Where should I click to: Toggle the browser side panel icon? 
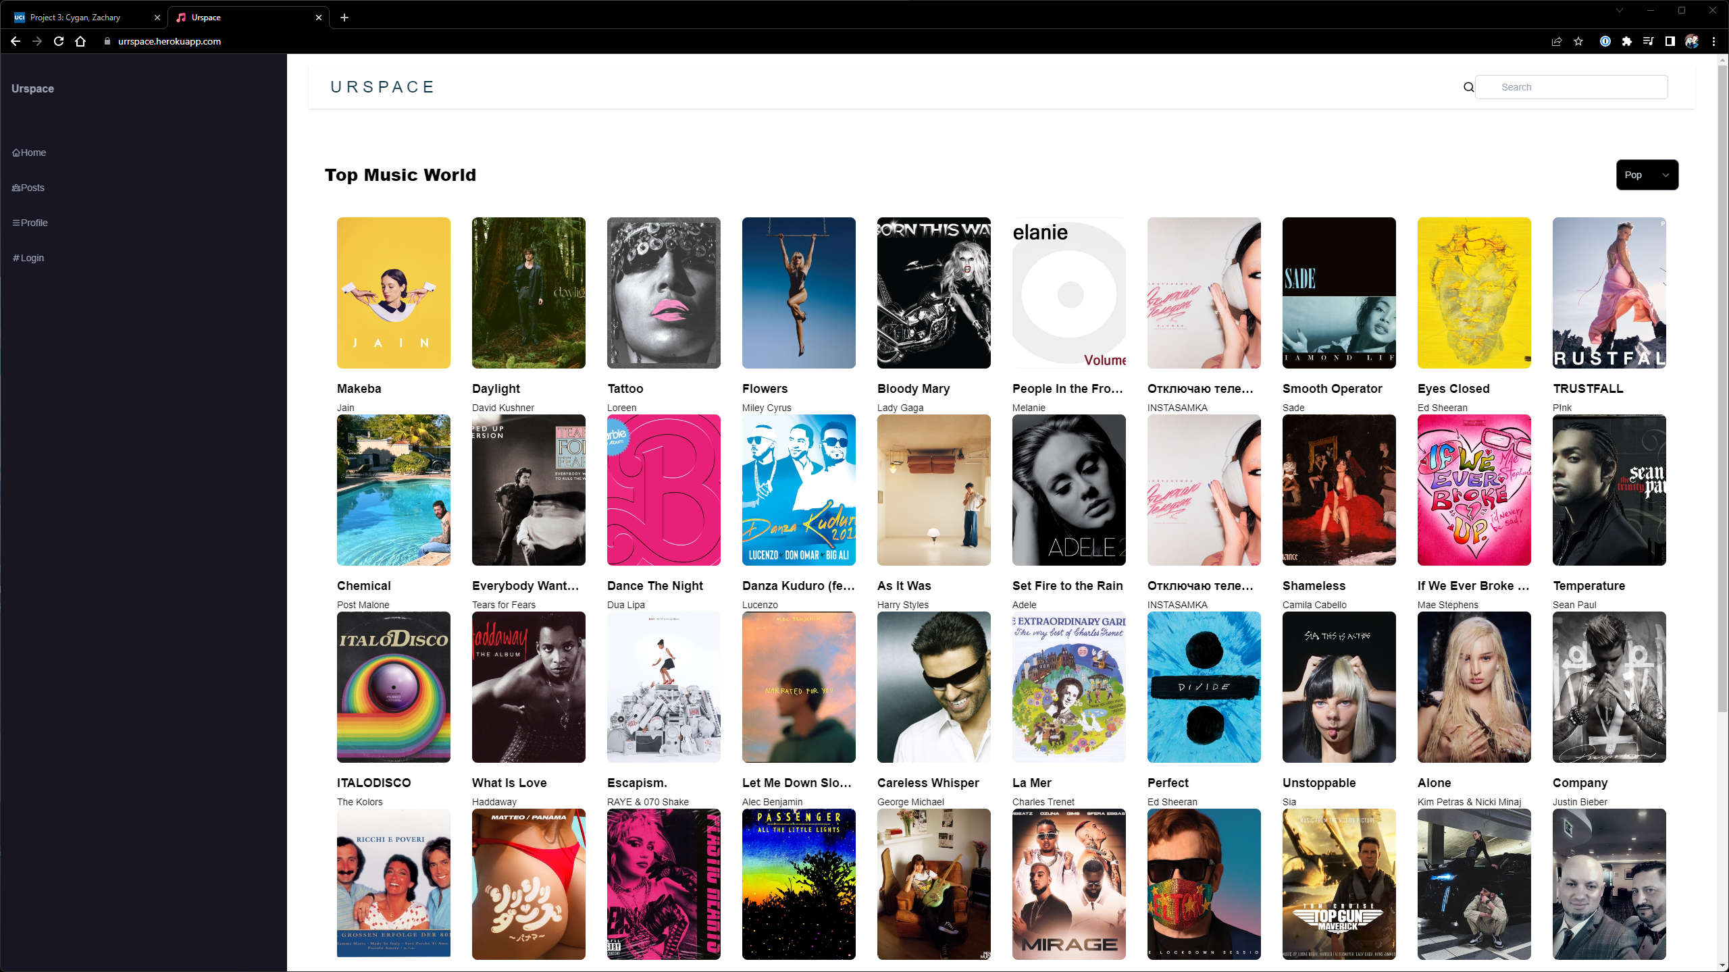1670,41
